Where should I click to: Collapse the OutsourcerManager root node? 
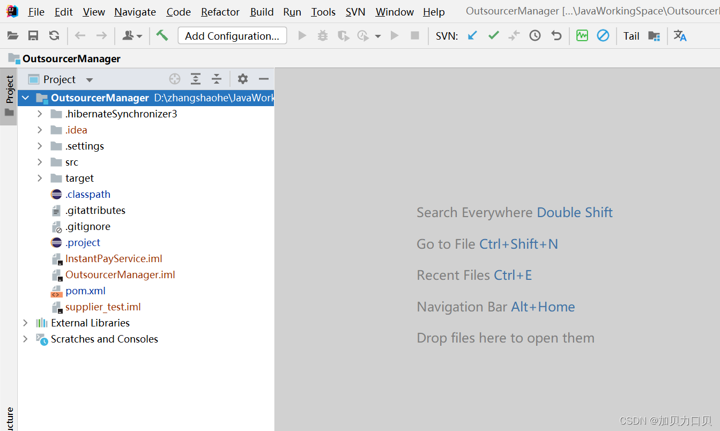point(25,98)
